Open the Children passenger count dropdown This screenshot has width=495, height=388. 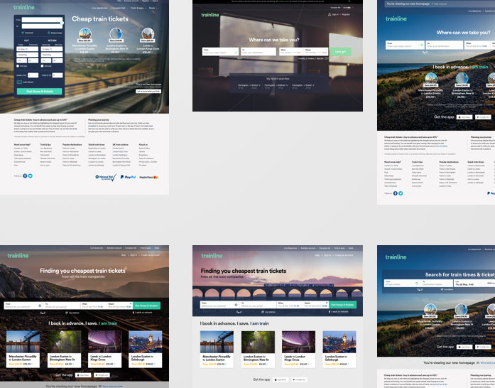pos(58,75)
